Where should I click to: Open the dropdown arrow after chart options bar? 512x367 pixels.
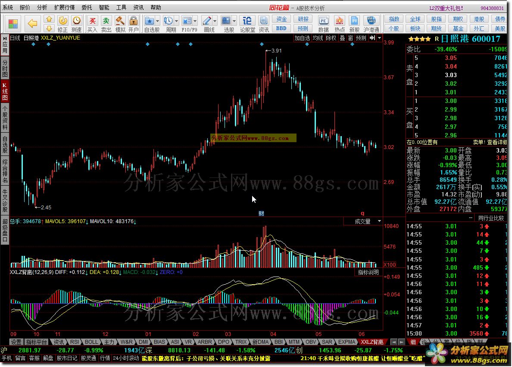coord(379,38)
